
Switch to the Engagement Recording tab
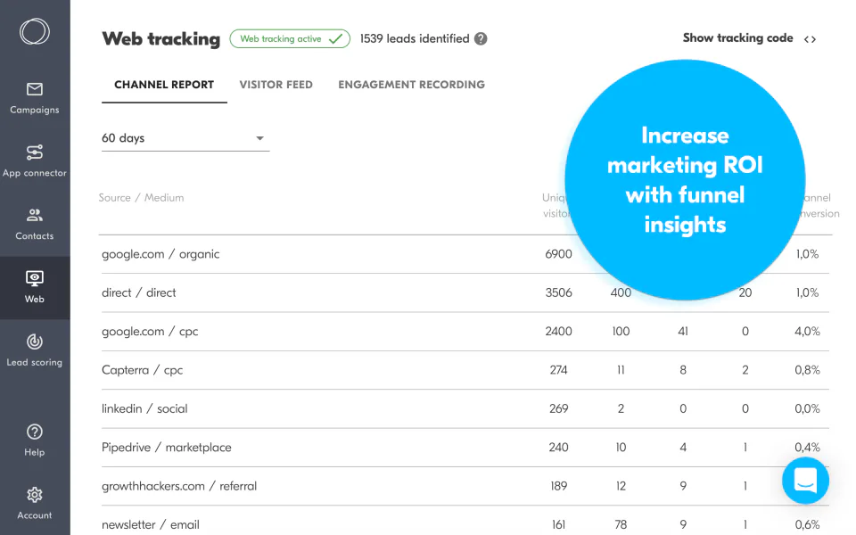coord(411,85)
